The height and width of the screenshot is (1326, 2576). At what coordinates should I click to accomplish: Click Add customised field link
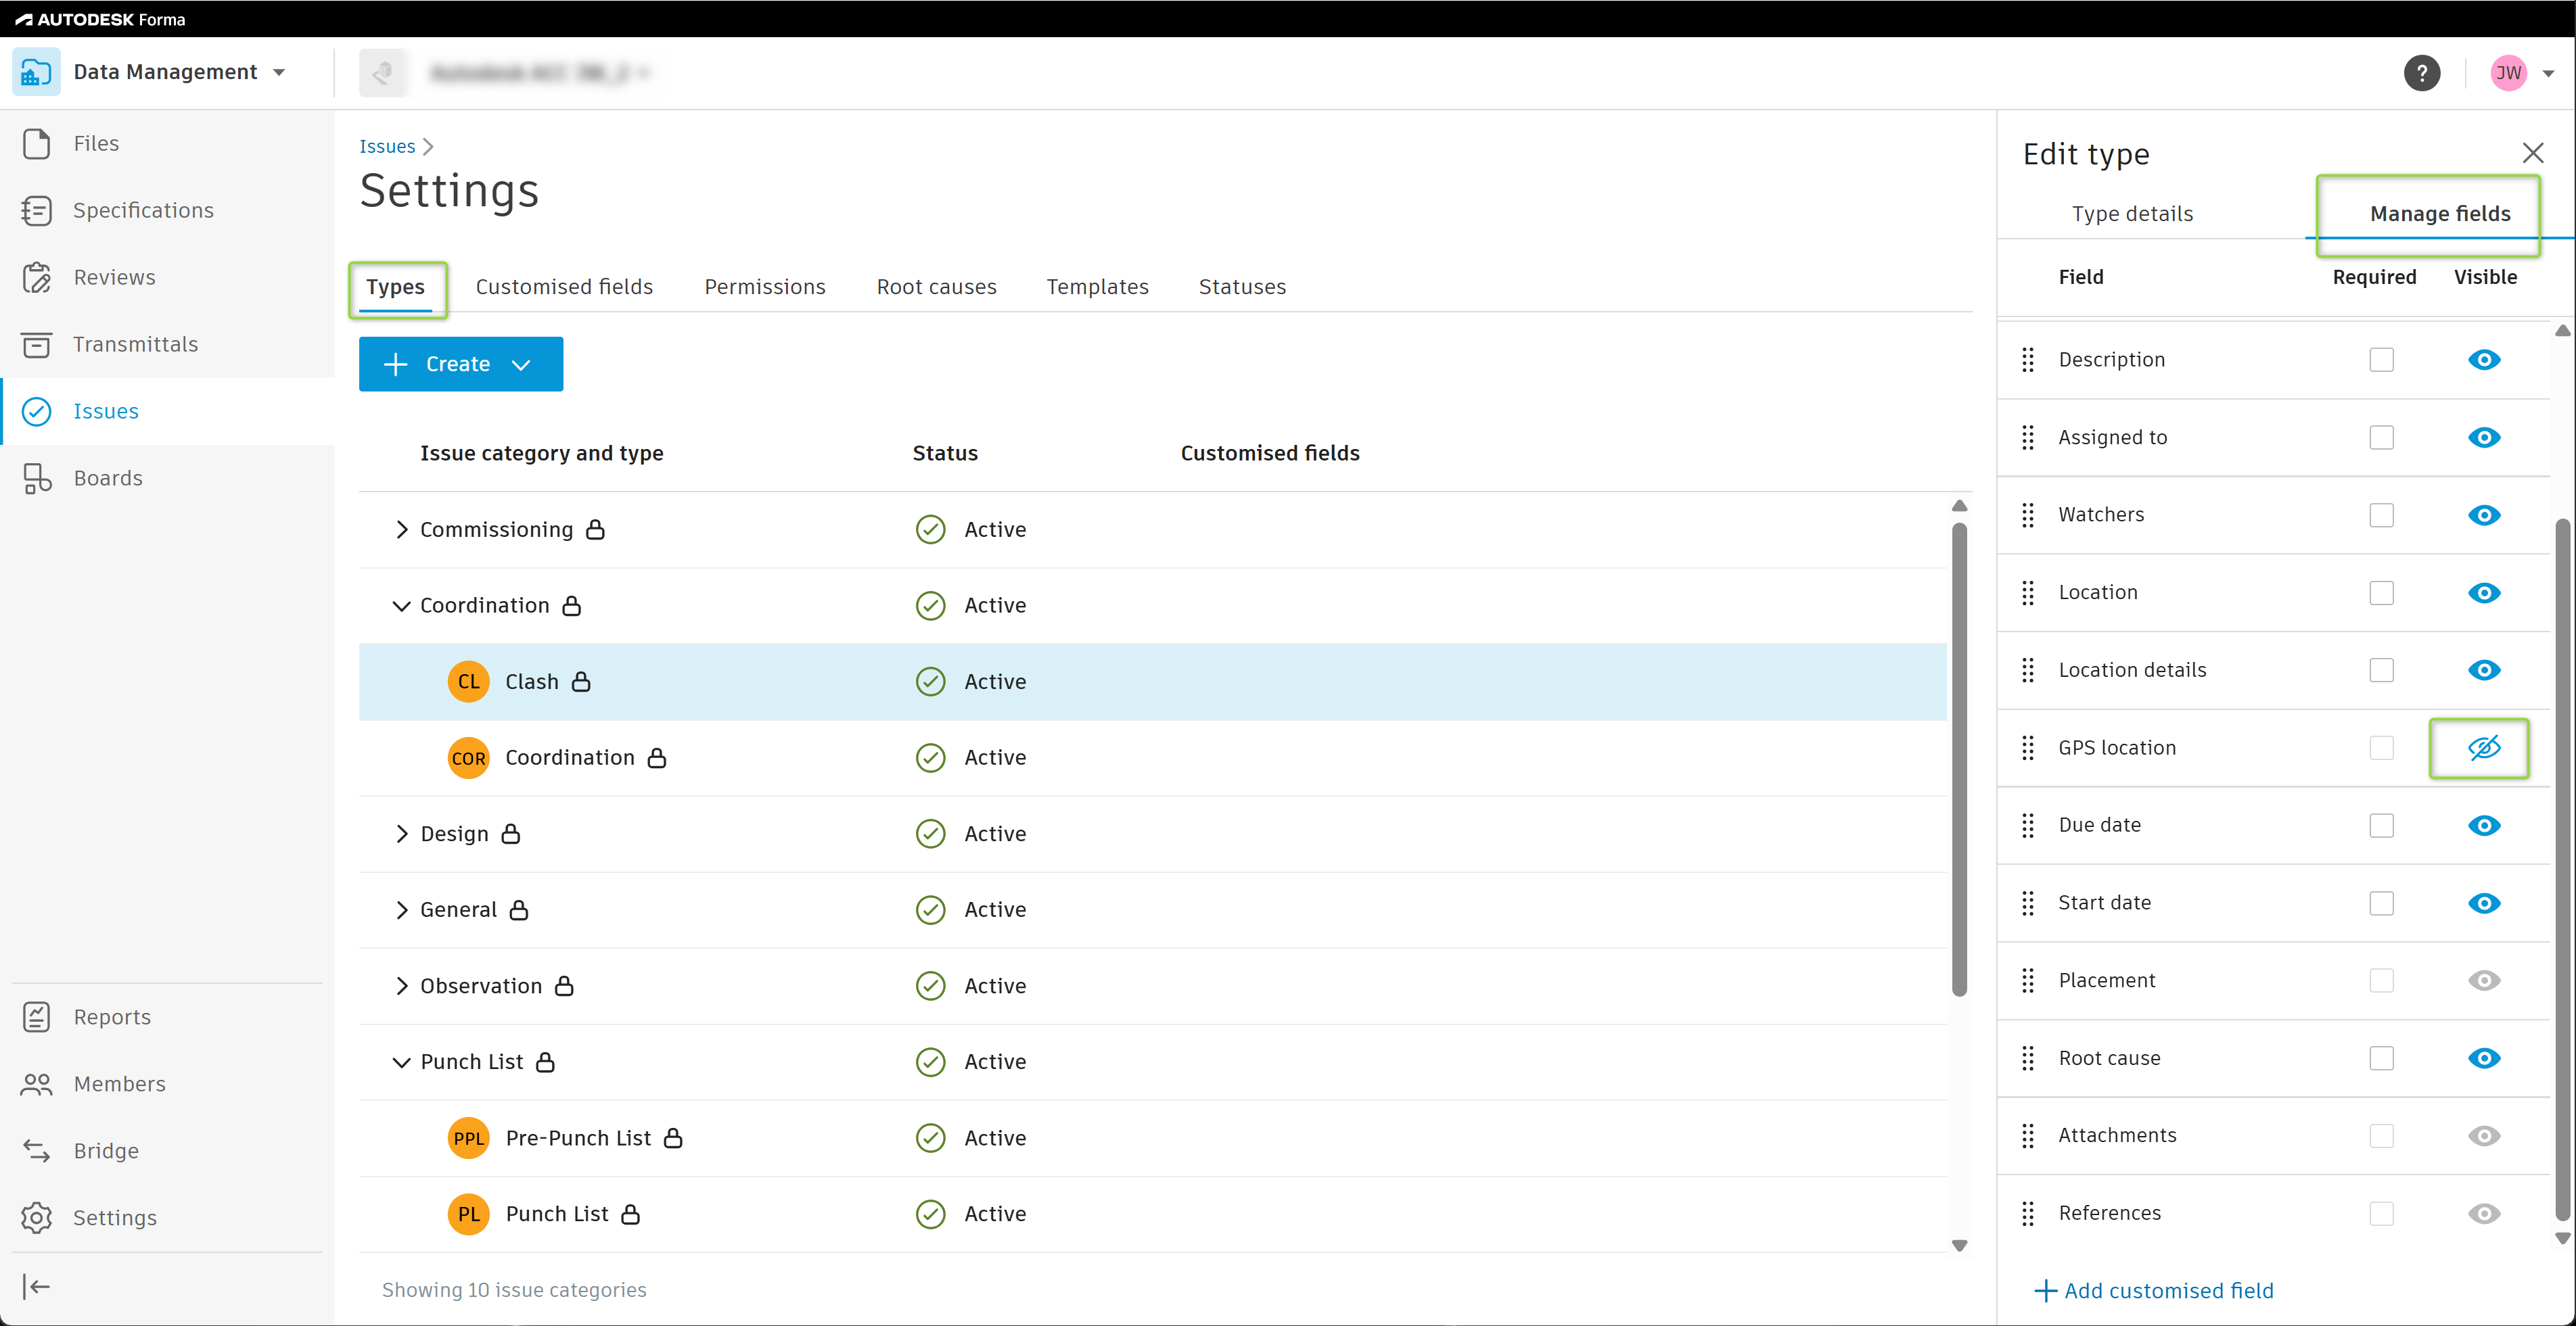coord(2154,1290)
